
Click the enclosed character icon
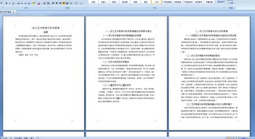coord(48,3)
